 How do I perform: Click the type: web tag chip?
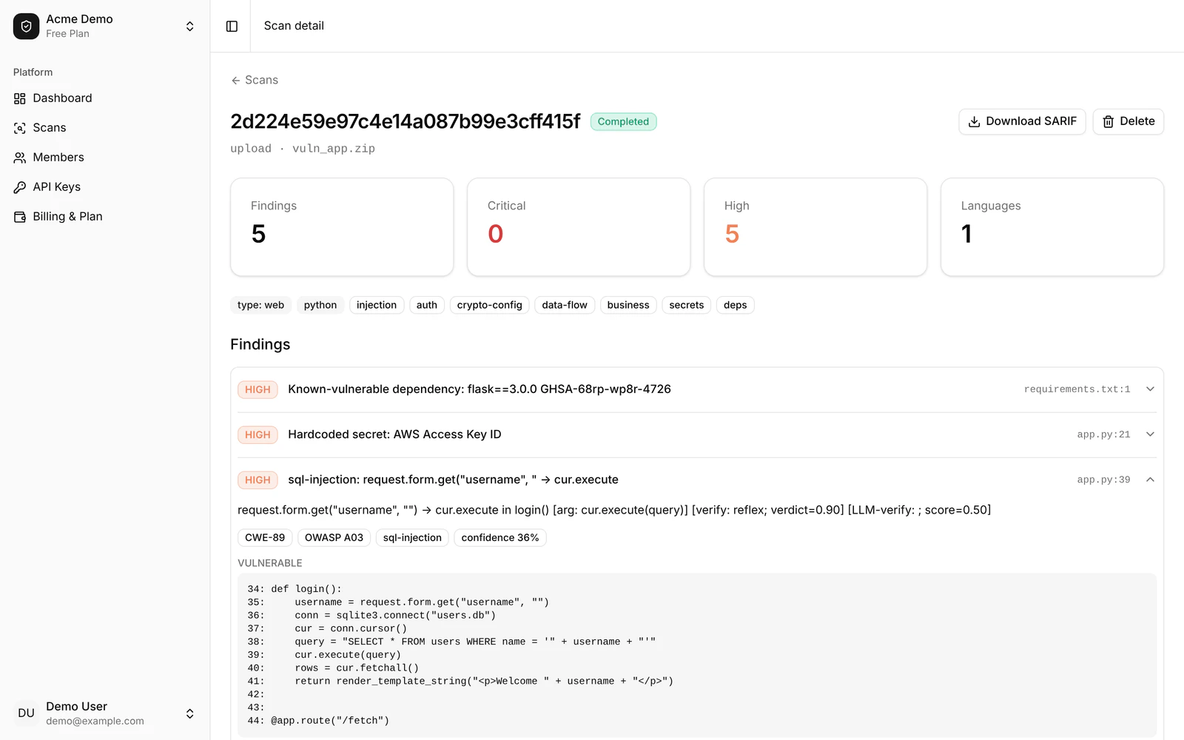[260, 305]
